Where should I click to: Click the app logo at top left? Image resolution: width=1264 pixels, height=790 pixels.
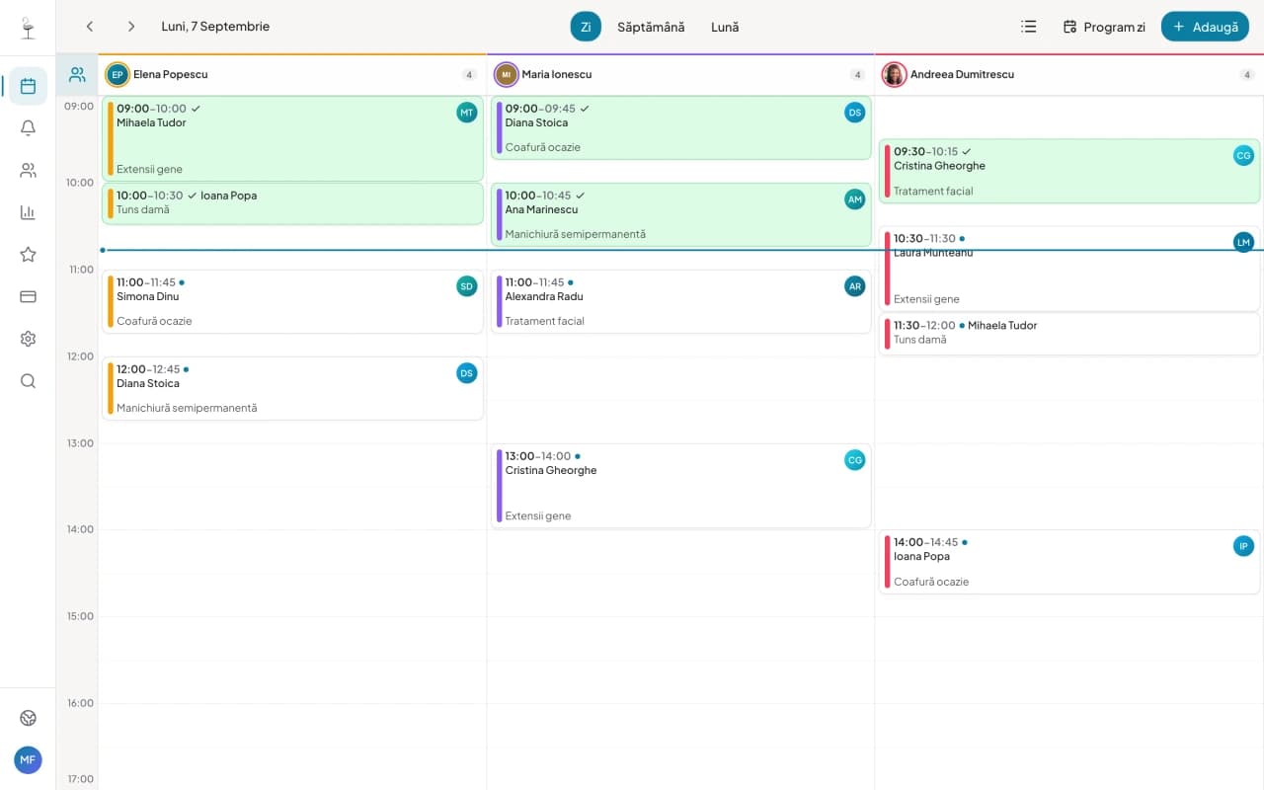click(28, 28)
